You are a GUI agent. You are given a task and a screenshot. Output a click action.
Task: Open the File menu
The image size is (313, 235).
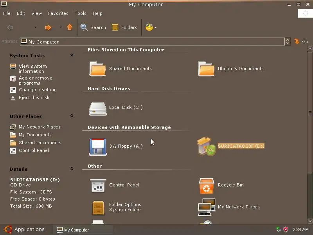[7, 13]
